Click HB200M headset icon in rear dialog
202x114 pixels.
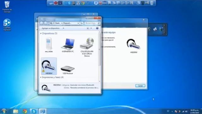[134, 45]
